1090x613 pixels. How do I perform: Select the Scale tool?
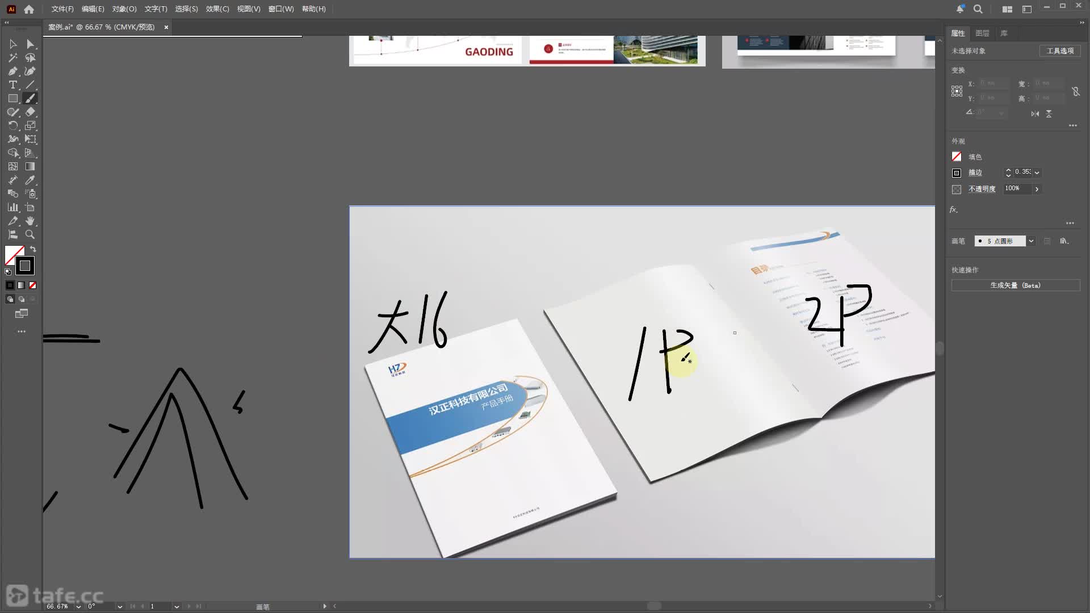coord(30,126)
